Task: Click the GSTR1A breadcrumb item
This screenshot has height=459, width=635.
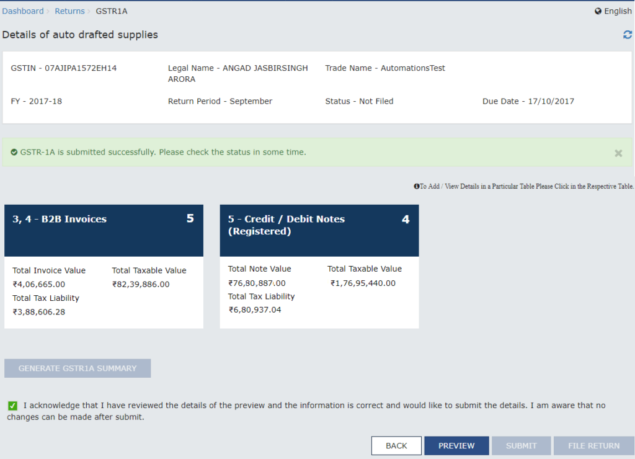Action: click(112, 11)
